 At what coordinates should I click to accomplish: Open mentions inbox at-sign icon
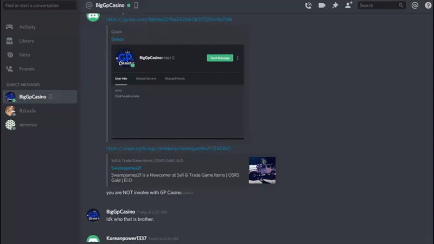pyautogui.click(x=414, y=5)
